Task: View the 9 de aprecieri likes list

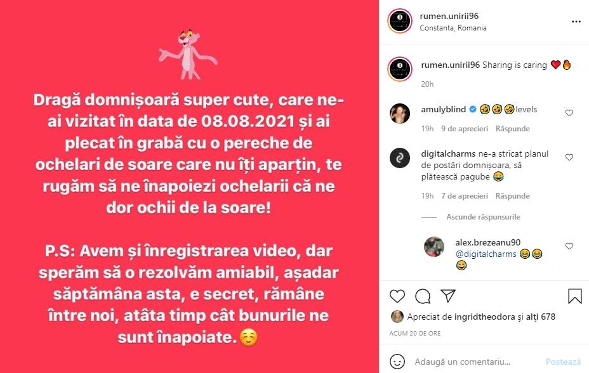Action: (465, 129)
